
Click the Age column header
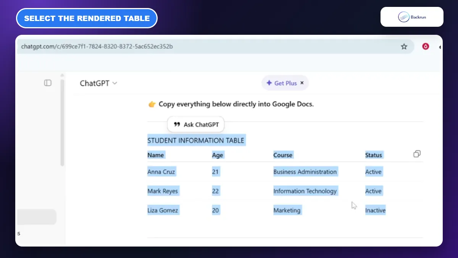click(218, 155)
